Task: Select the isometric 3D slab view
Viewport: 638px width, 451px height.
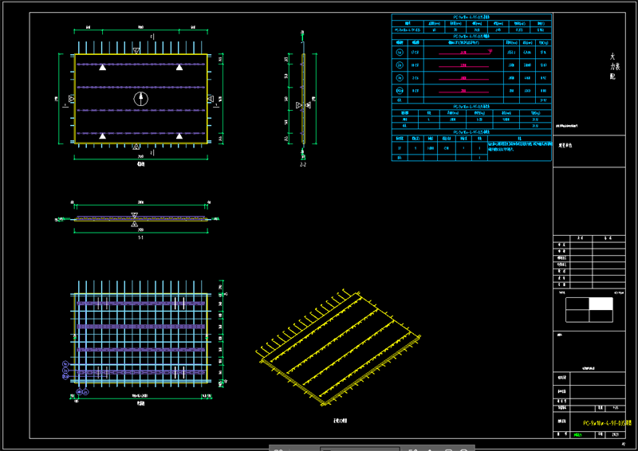Action: click(x=338, y=347)
